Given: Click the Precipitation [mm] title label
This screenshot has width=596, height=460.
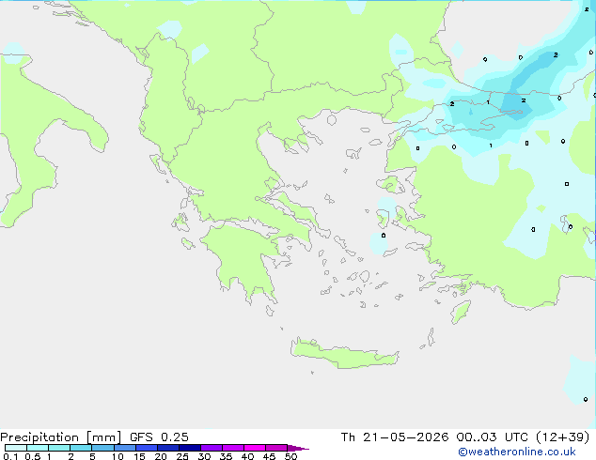Looking at the screenshot, I should tap(61, 437).
